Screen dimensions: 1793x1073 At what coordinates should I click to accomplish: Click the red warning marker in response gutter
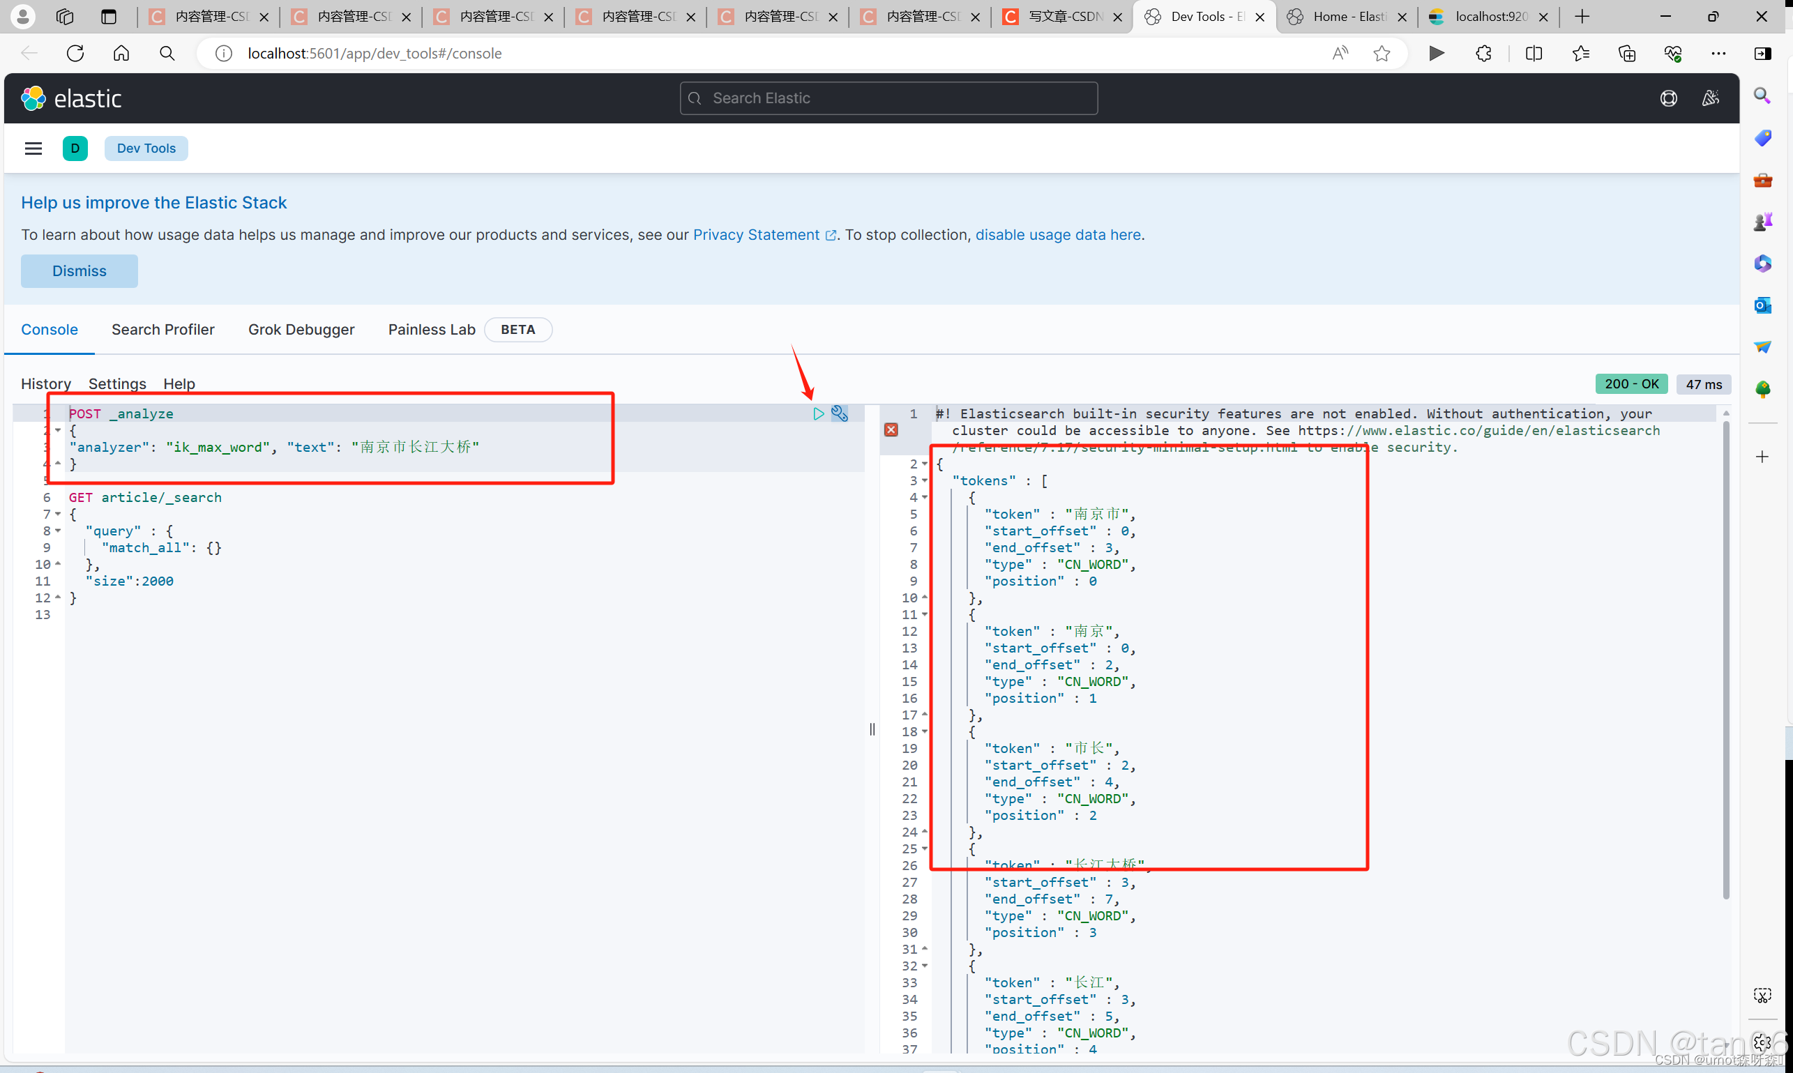891,430
